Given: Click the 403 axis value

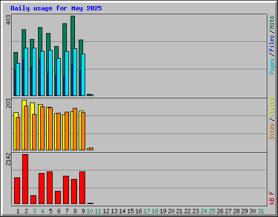Looking at the screenshot, I should click(8, 20).
